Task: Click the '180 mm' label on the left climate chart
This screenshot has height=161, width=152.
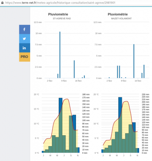Action: 86,95
